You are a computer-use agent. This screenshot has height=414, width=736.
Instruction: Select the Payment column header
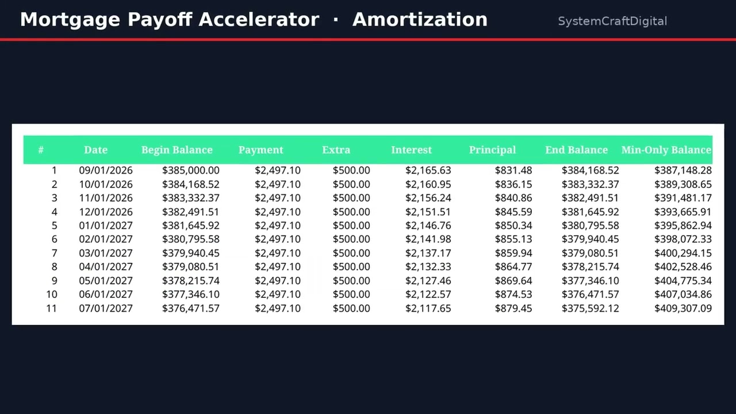click(x=261, y=150)
